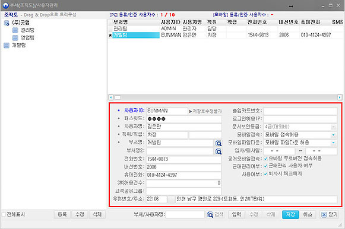Click the 저장후수정불가 note text
345x229 pixels.
(x=205, y=111)
